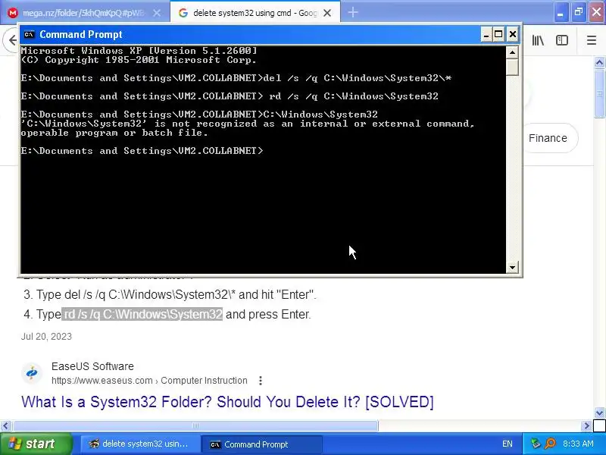Open the browser hamburger menu

point(592,40)
